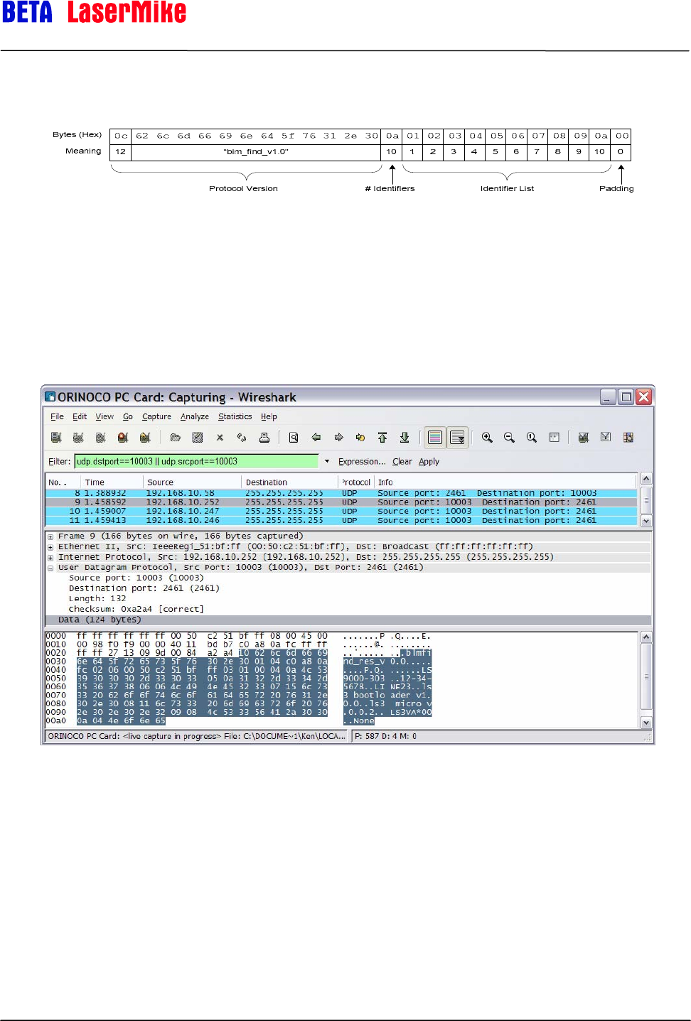Go forward in packet history
This screenshot has width=691, height=1021.
coord(338,438)
